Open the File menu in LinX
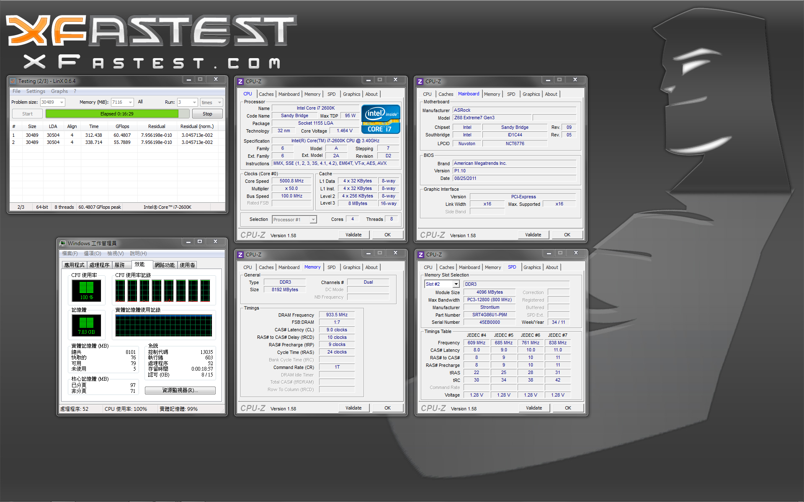 click(16, 91)
